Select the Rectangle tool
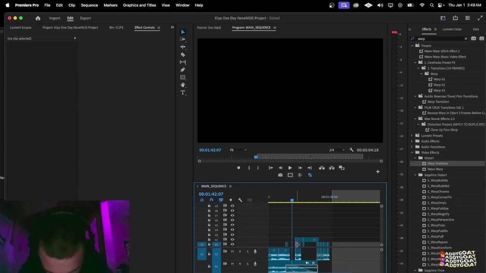 183,77
